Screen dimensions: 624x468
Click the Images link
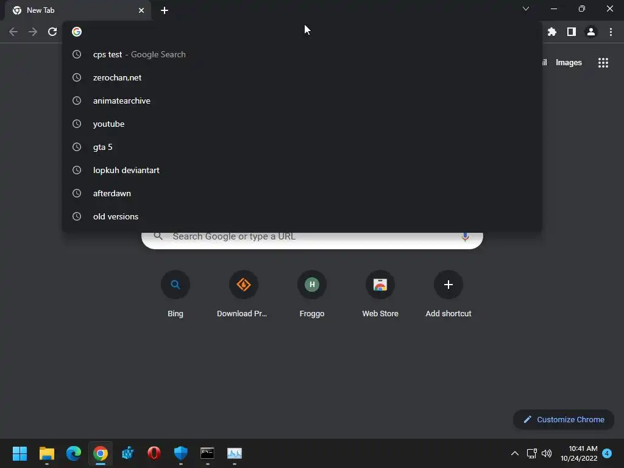coord(569,63)
